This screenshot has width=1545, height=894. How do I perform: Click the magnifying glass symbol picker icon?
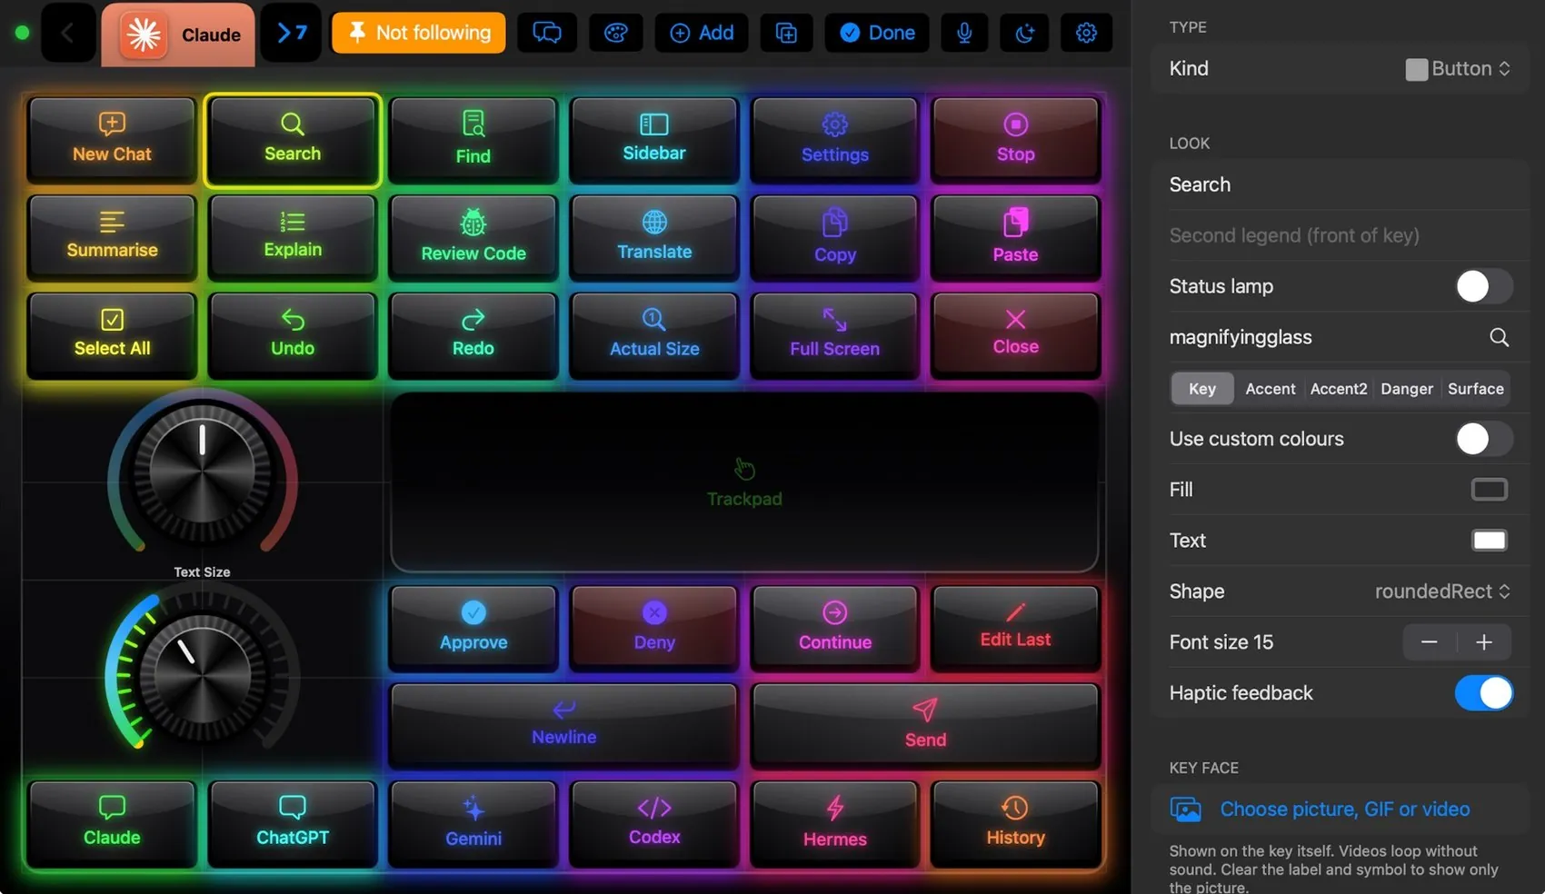pyautogui.click(x=1499, y=337)
